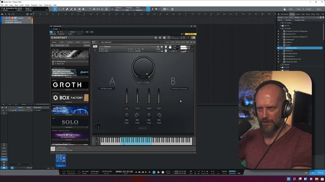Select the Eraser tool in the toolbar

(67, 9)
